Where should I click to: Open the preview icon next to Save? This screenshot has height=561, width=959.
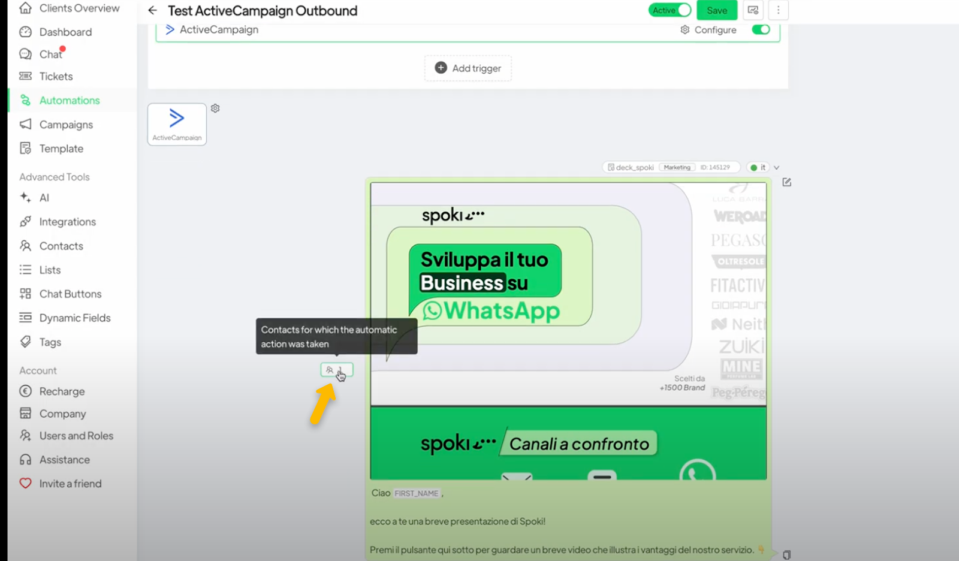pyautogui.click(x=753, y=10)
